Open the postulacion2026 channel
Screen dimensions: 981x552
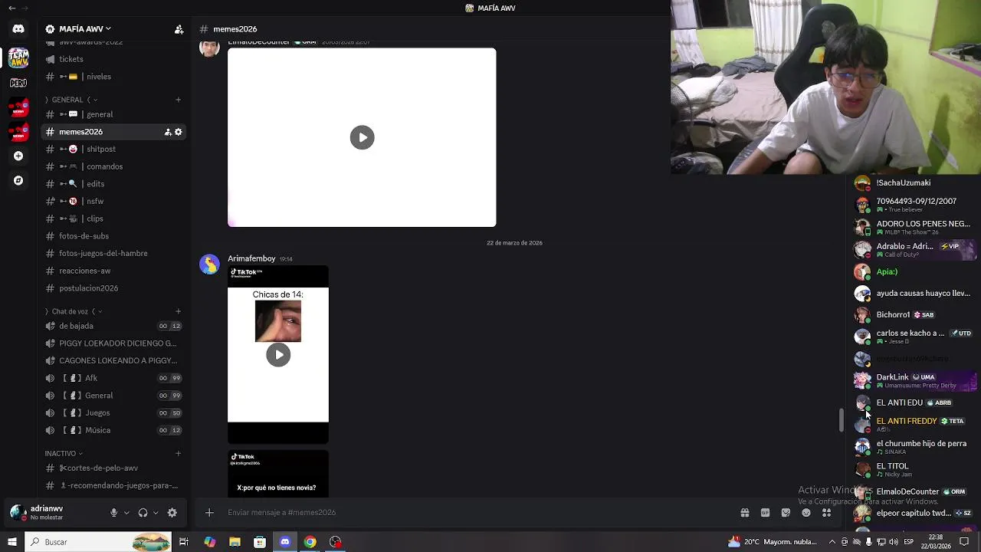point(113,288)
